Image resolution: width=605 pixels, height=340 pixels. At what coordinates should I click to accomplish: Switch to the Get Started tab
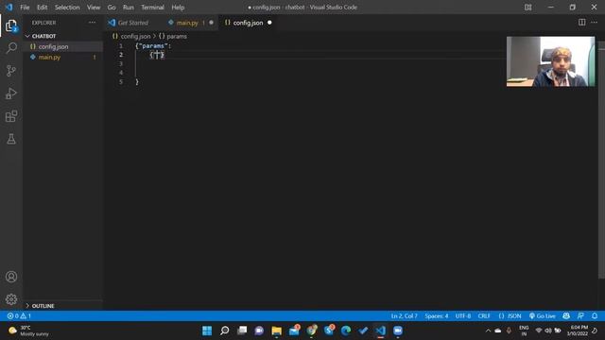[132, 23]
